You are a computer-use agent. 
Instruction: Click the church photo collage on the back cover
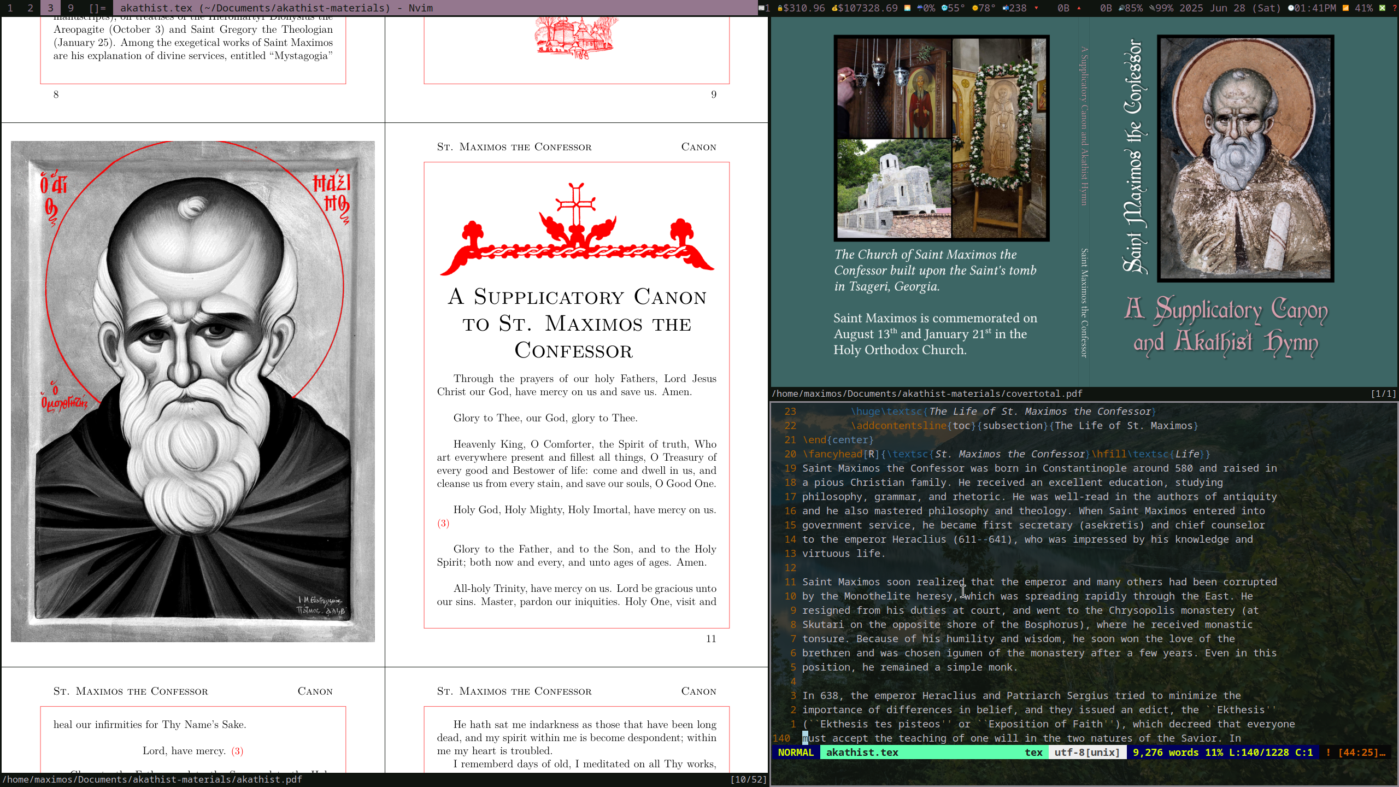tap(942, 138)
